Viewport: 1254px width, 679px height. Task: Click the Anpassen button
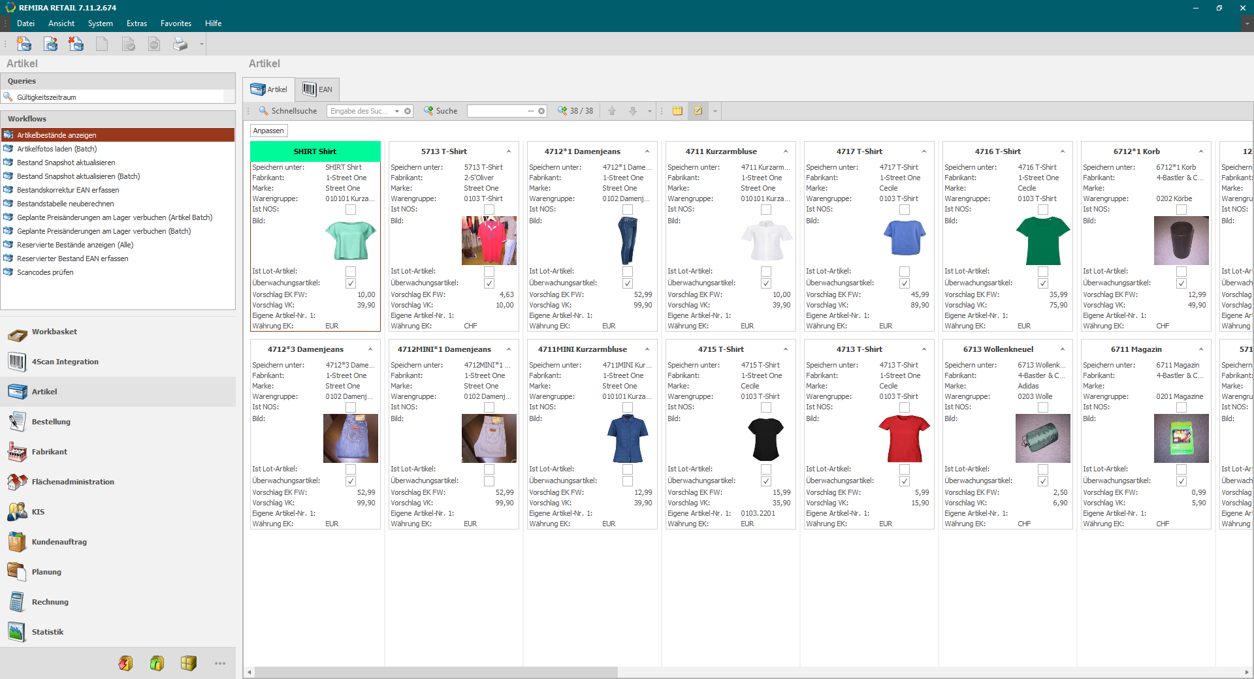268,131
